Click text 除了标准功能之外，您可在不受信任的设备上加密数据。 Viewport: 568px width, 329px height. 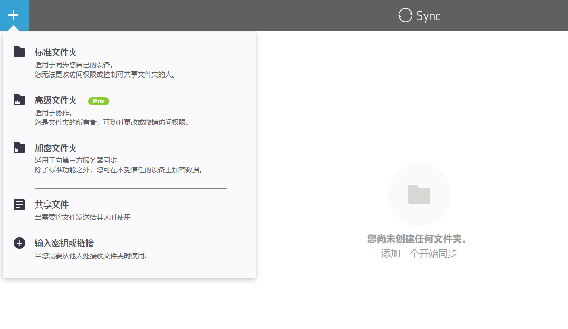[119, 170]
